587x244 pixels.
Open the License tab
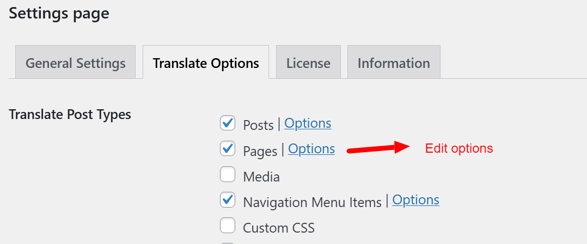pos(308,62)
